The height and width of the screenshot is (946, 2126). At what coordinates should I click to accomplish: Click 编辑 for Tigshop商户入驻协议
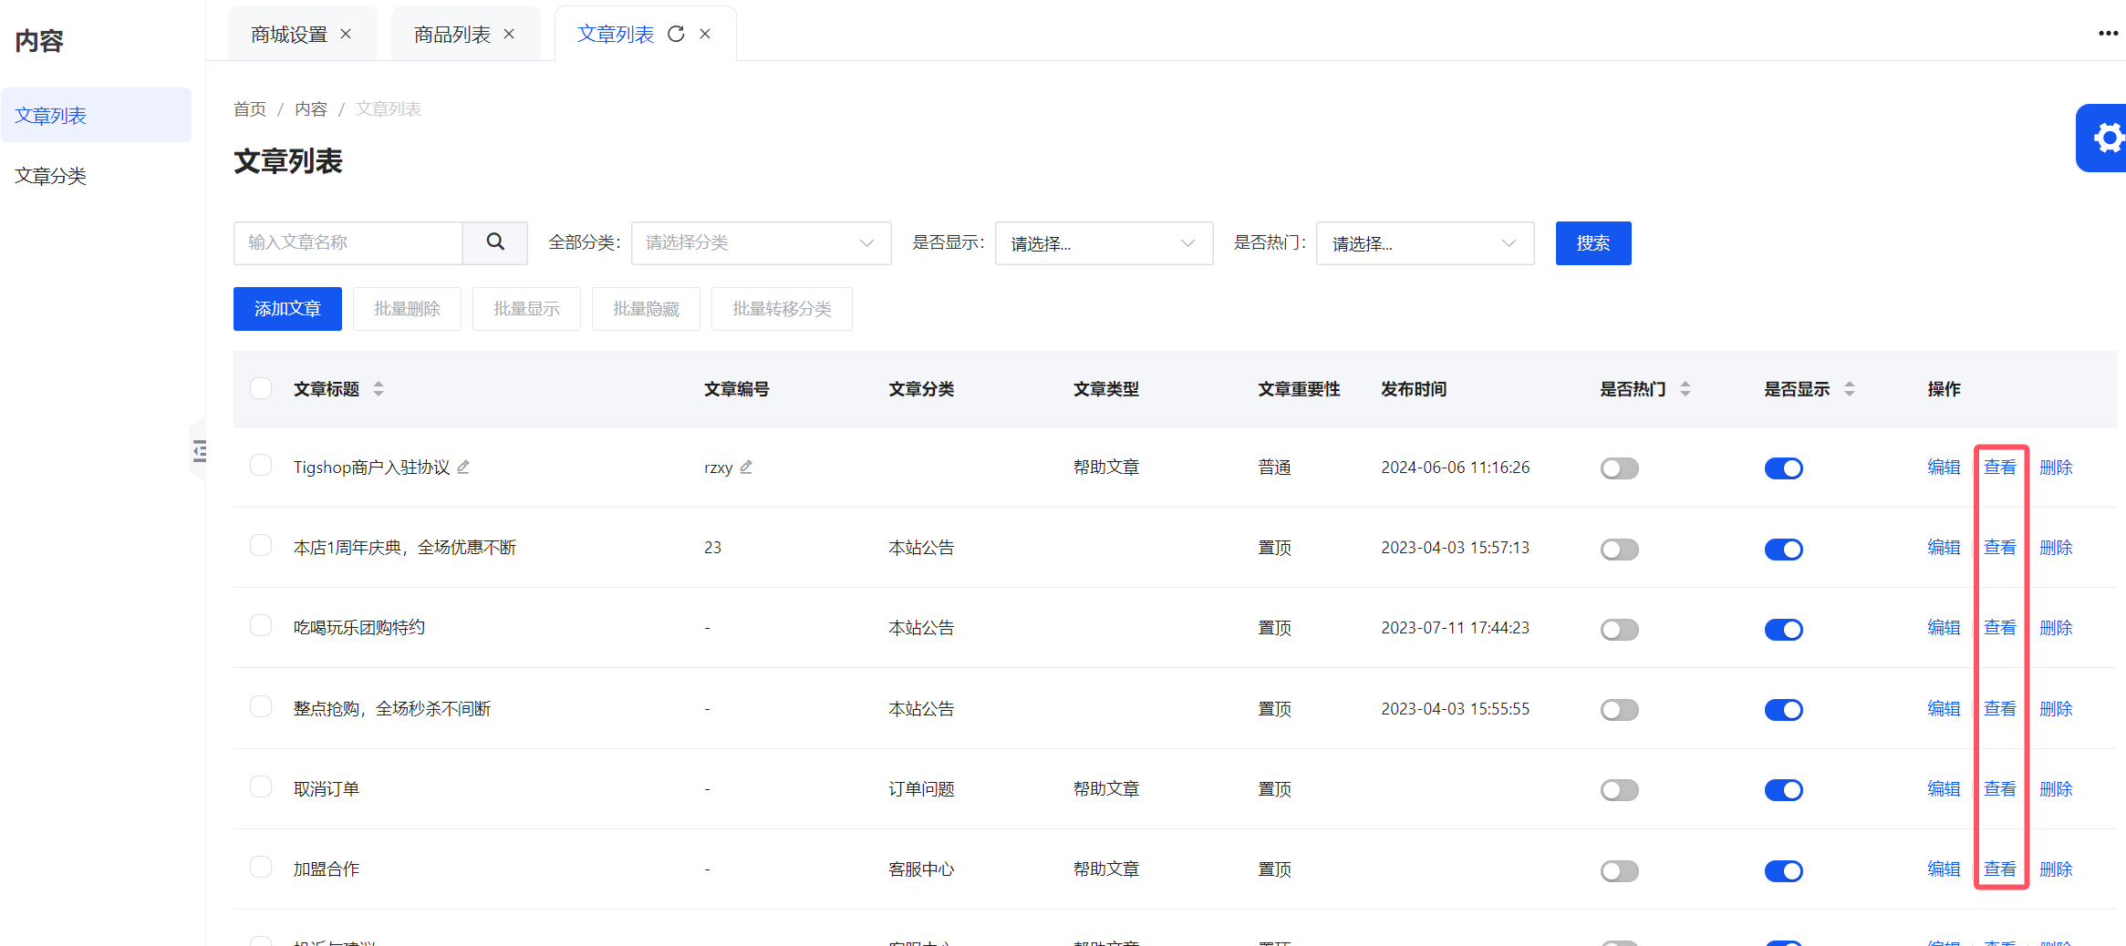(1944, 468)
